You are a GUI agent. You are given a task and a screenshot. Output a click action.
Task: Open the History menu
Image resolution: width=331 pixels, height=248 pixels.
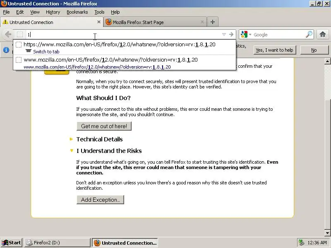pos(53,12)
